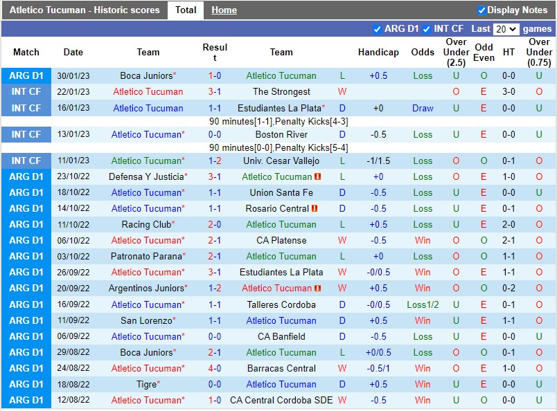Click the +0/0.5 handicap on 29/08/22 row
This screenshot has height=411, width=557.
[378, 352]
